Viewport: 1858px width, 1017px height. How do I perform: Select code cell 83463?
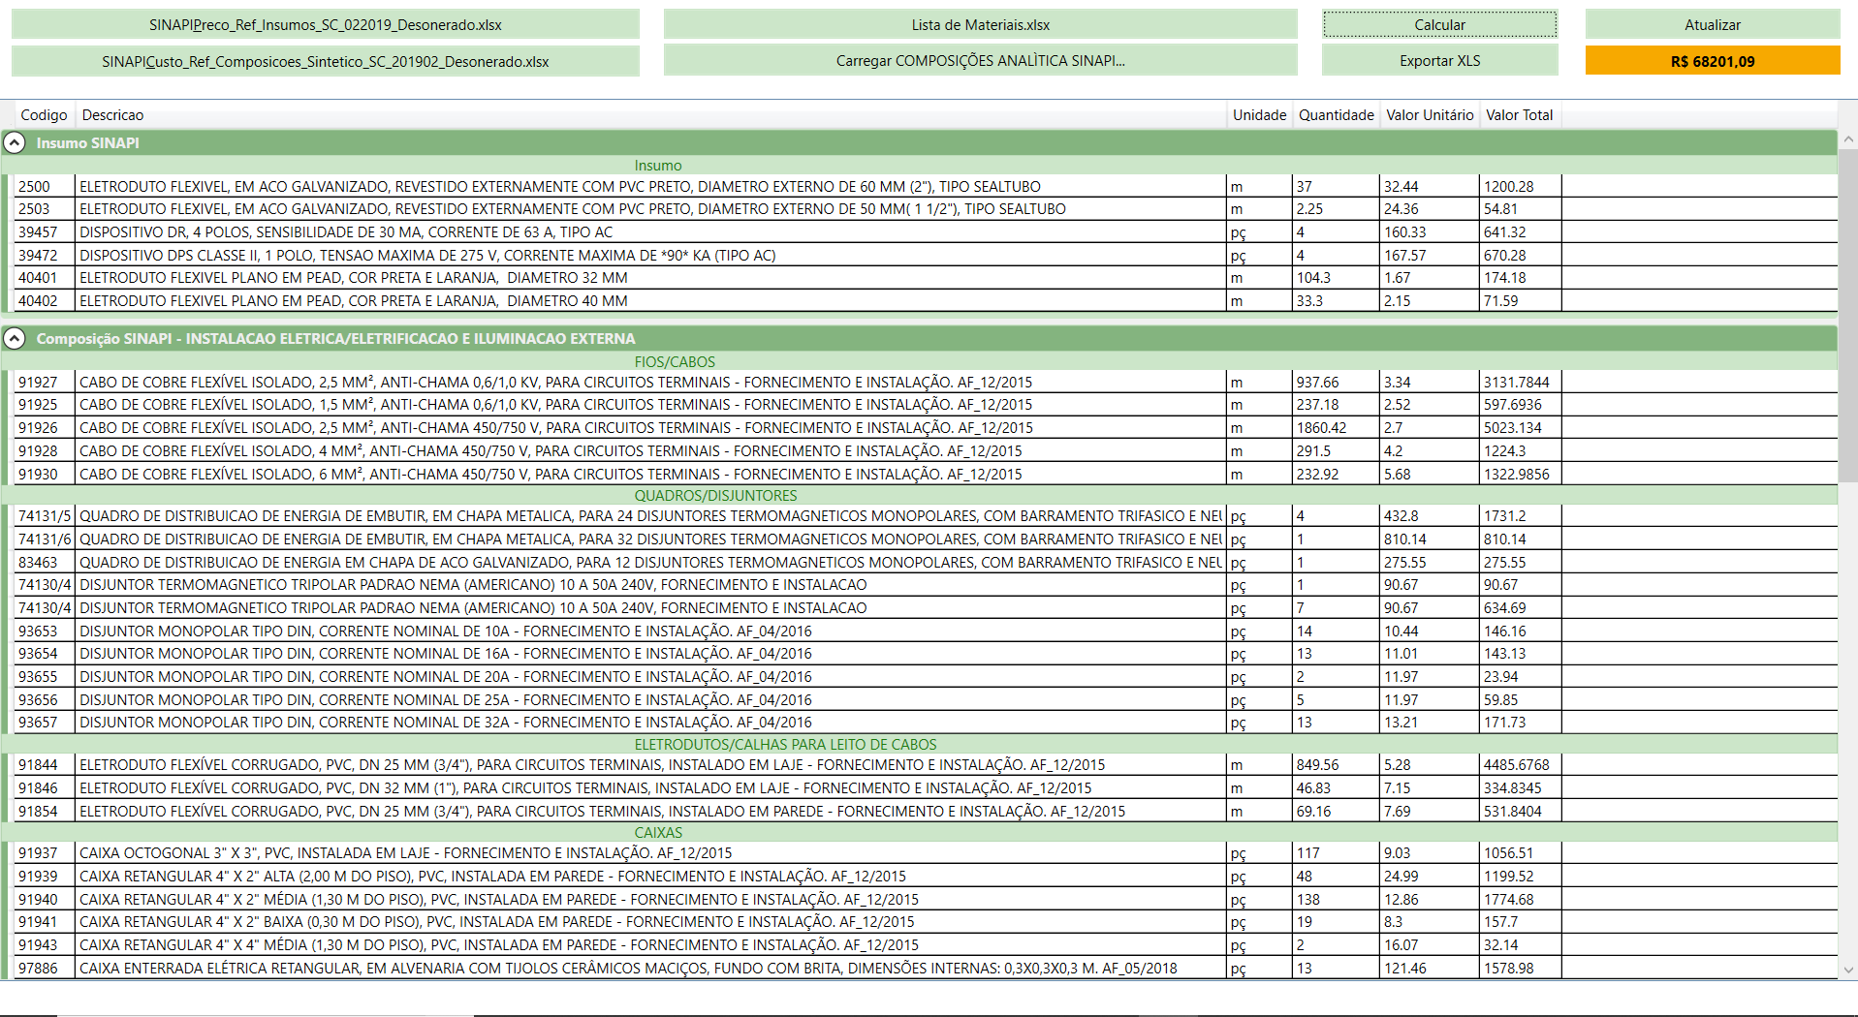pos(45,563)
